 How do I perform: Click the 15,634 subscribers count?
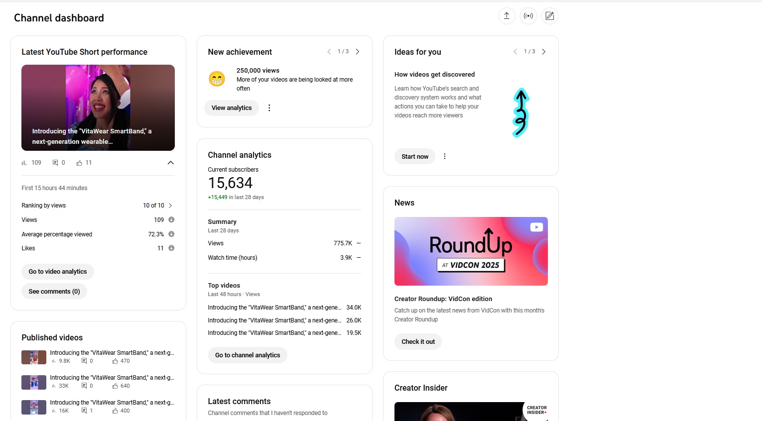click(230, 183)
